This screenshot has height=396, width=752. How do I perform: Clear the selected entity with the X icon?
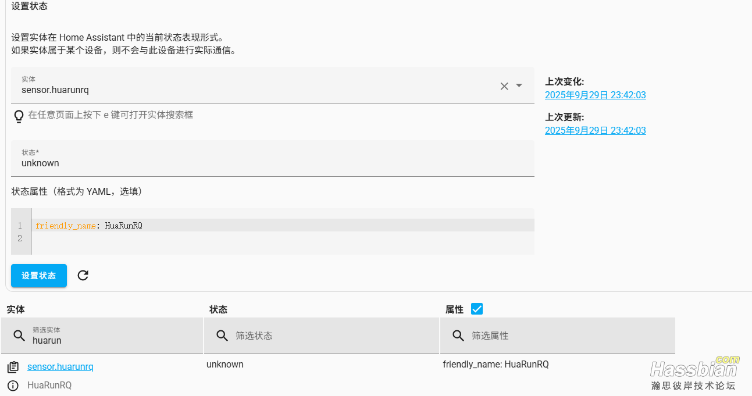[504, 86]
